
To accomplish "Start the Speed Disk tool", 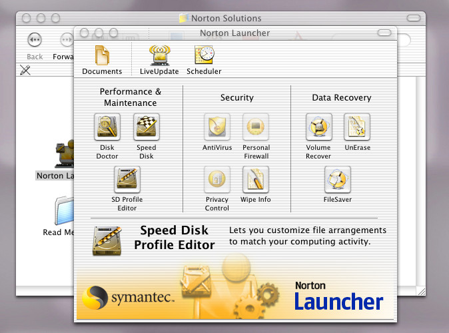I will 147,127.
